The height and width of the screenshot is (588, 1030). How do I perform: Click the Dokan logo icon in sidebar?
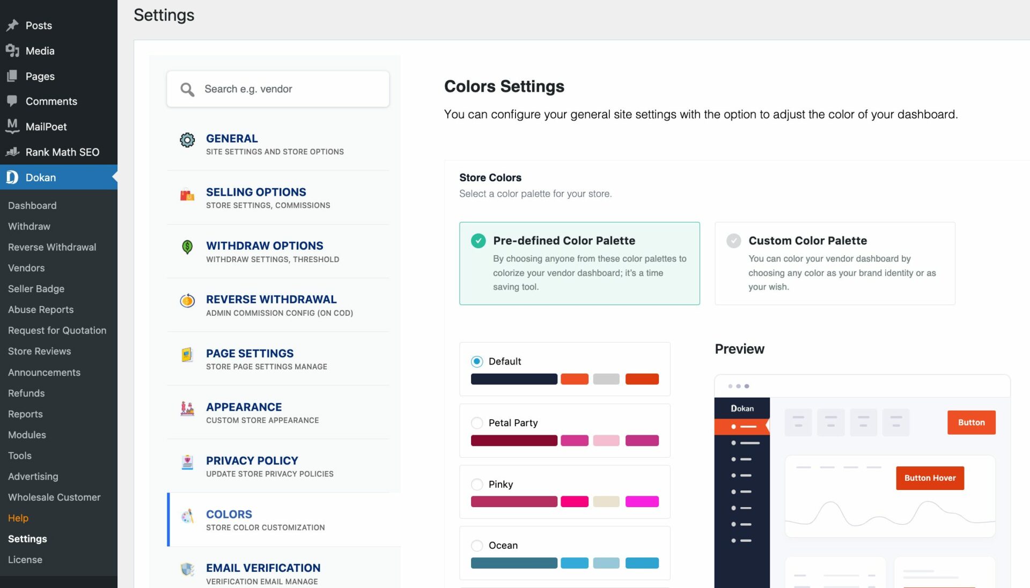[x=12, y=177]
